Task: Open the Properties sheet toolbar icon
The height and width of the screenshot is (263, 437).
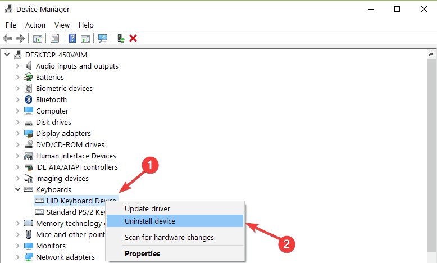Action: (54, 38)
